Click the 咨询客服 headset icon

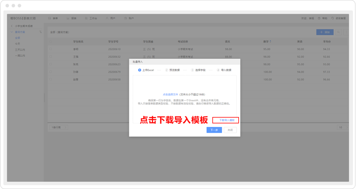pyautogui.click(x=333, y=18)
